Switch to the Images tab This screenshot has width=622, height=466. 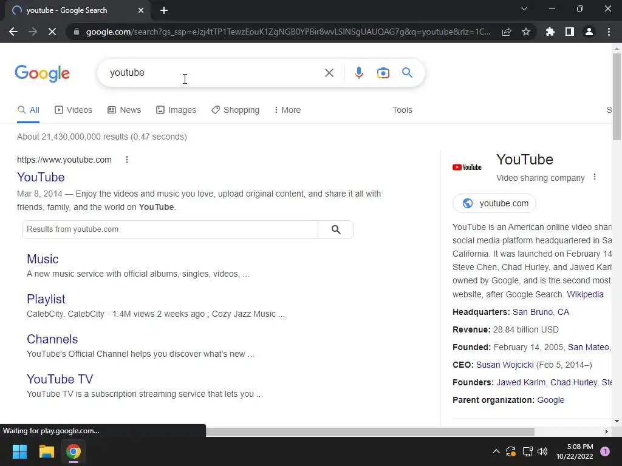tap(176, 110)
